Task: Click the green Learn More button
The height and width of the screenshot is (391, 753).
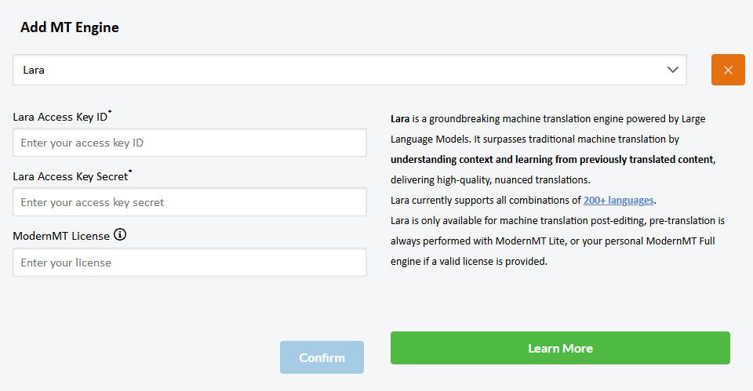Action: (560, 348)
